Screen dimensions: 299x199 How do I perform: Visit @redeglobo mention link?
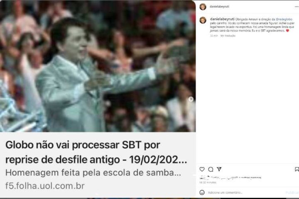point(284,19)
